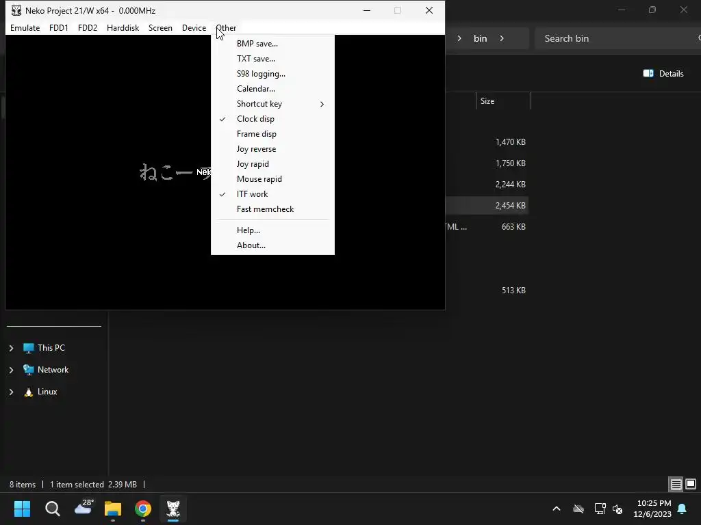Click Neko Project cat icon on taskbar

point(173,509)
